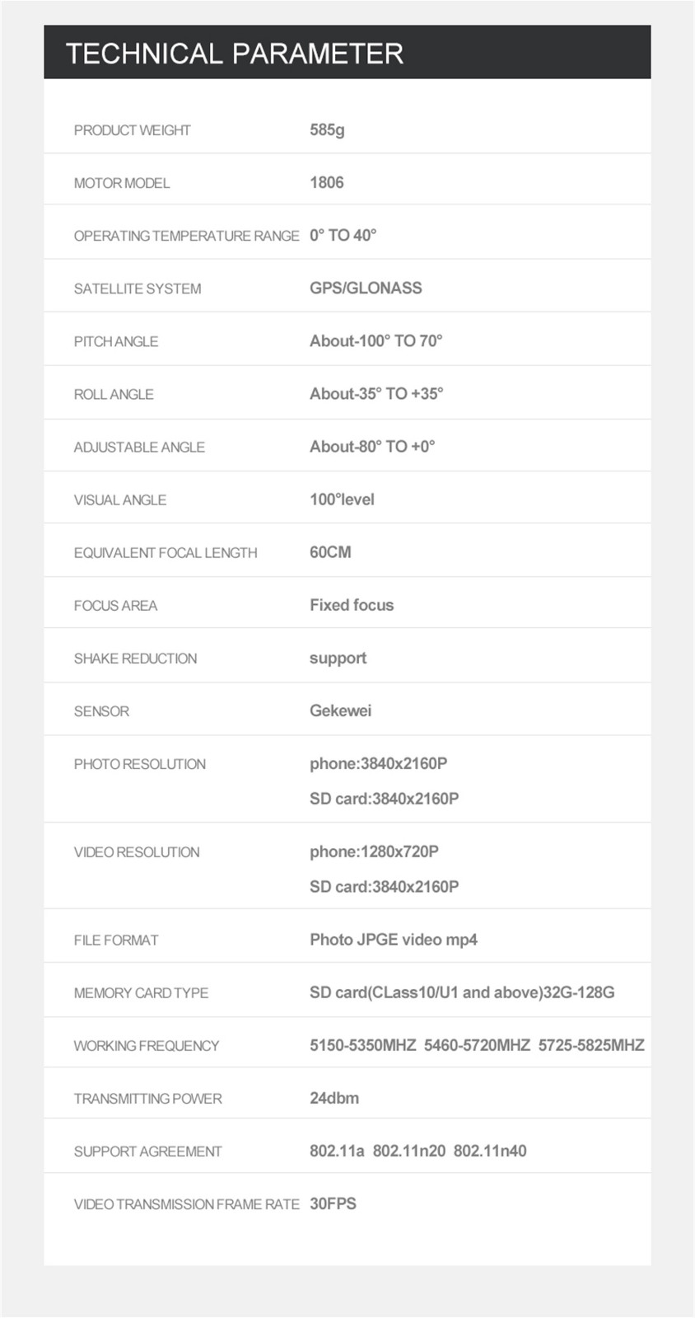
Task: Click the SHAKE REDUCTION label
Action: [x=135, y=658]
